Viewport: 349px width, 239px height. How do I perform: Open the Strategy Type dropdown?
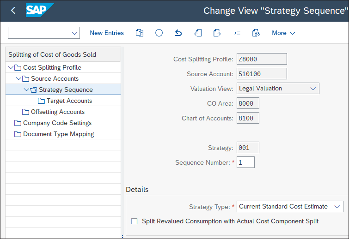tap(337, 206)
